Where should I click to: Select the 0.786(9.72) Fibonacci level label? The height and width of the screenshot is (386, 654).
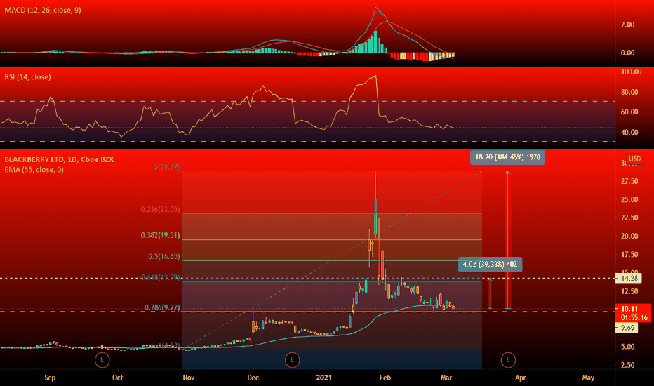(162, 307)
